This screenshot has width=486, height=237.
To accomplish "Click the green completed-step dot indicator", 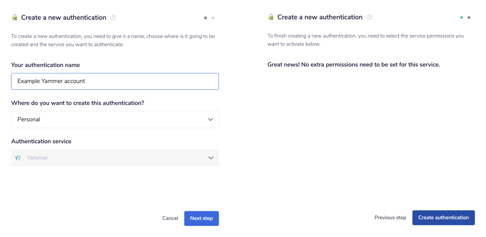I will click(x=462, y=17).
